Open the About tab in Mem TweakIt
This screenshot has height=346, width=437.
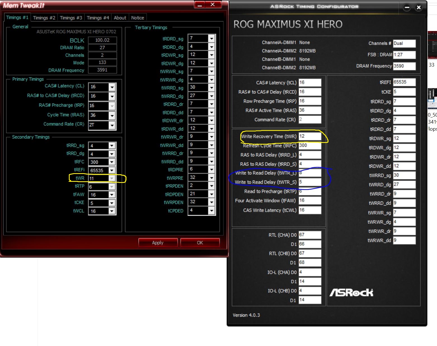(120, 18)
